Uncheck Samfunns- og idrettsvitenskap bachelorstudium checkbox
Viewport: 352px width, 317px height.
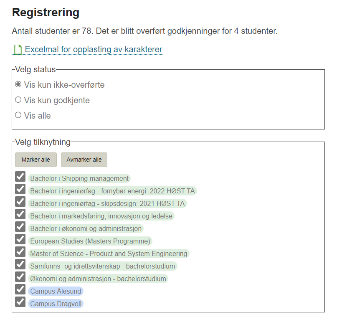20,264
